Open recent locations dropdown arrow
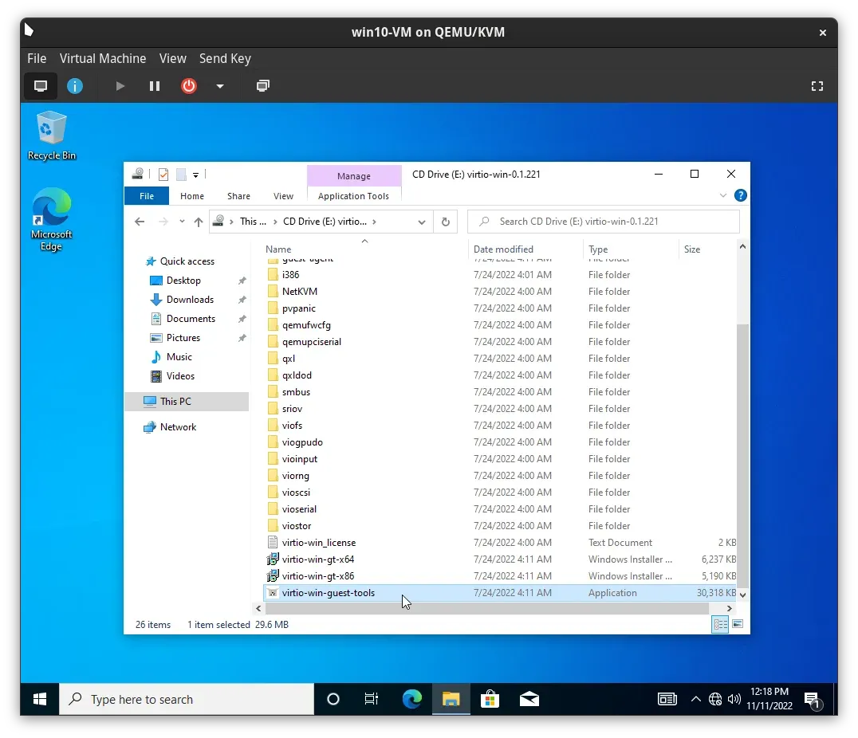This screenshot has width=858, height=738. pos(183,222)
